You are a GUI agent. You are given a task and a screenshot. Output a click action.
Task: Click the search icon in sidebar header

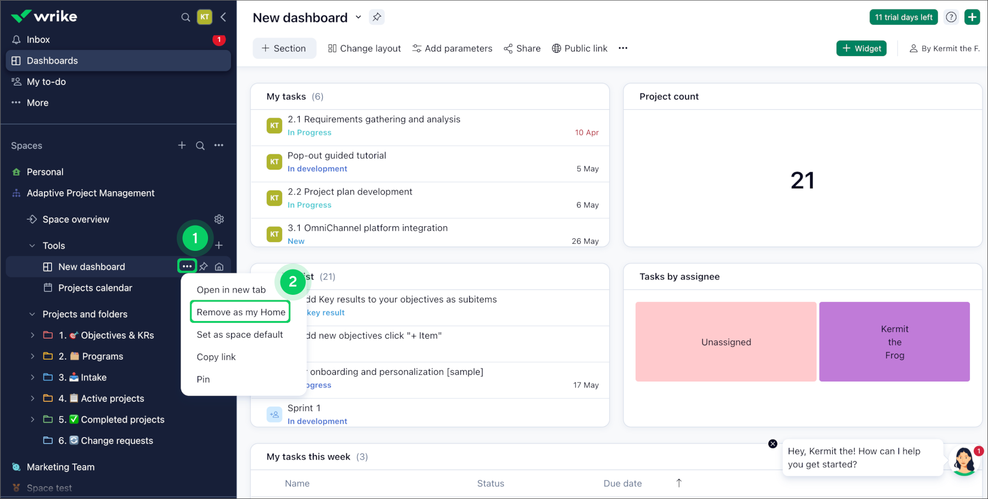click(x=186, y=17)
